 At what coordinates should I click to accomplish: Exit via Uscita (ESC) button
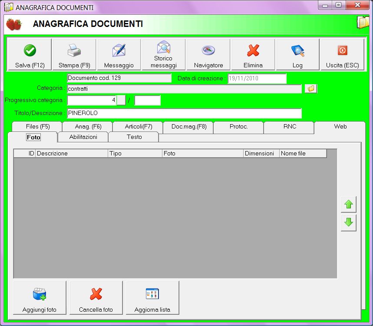(342, 55)
